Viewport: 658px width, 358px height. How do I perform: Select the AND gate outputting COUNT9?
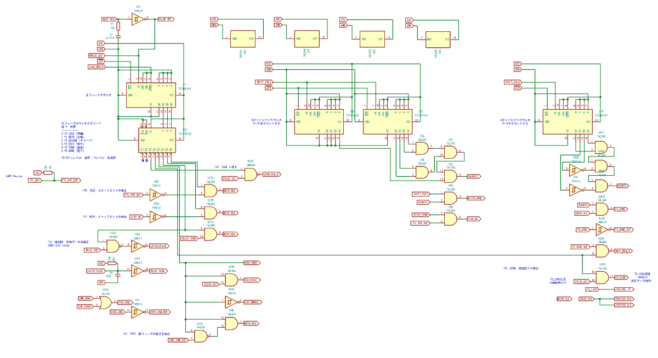coord(601,186)
